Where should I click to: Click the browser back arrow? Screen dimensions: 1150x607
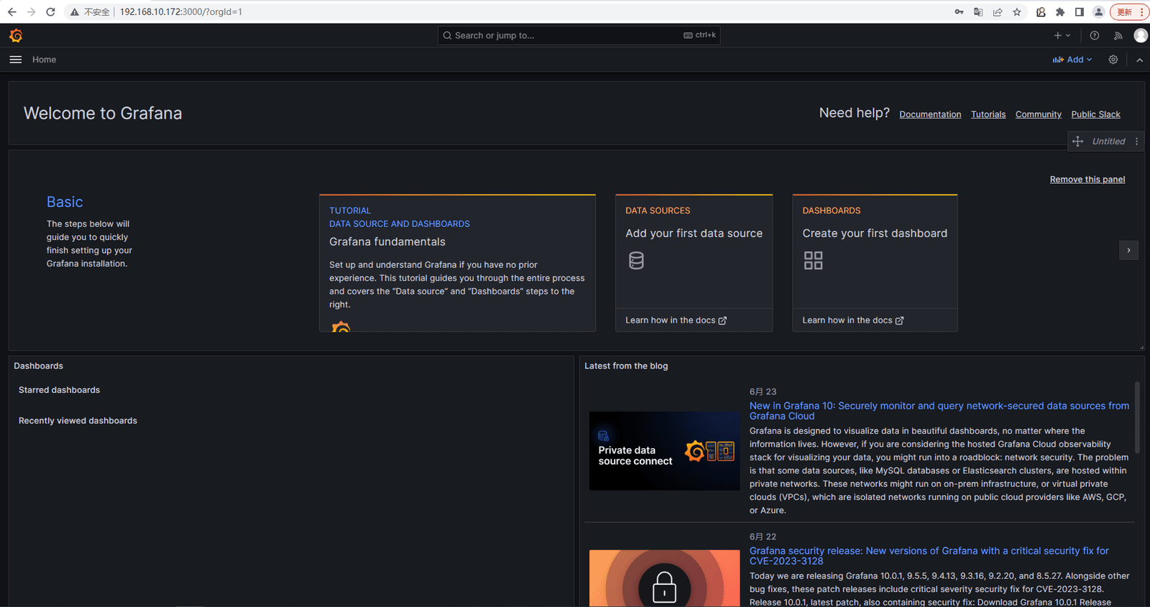(12, 11)
